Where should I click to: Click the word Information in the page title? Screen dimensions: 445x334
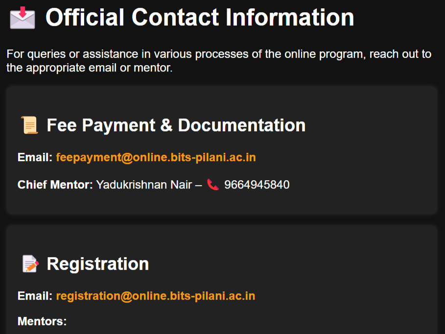click(x=290, y=18)
